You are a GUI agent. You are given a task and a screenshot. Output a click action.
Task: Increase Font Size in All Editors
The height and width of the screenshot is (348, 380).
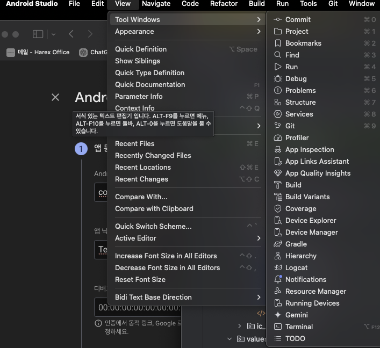[187, 256]
